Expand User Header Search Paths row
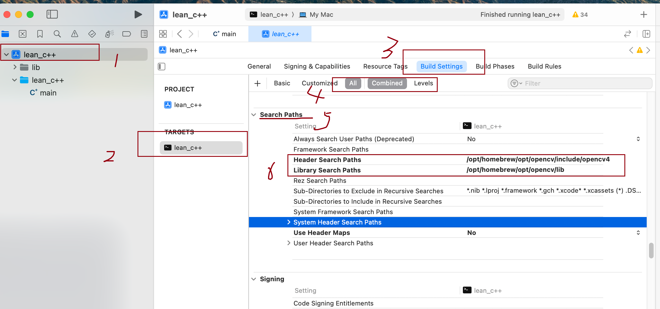 coord(289,243)
